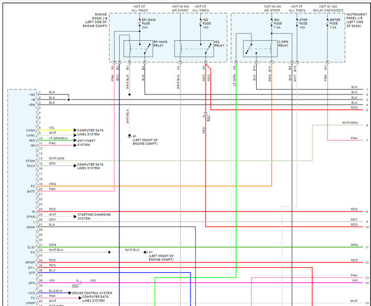Click CRUISE CONTROL SYSTEM text
This screenshot has width=371, height=306.
pyautogui.click(x=92, y=293)
